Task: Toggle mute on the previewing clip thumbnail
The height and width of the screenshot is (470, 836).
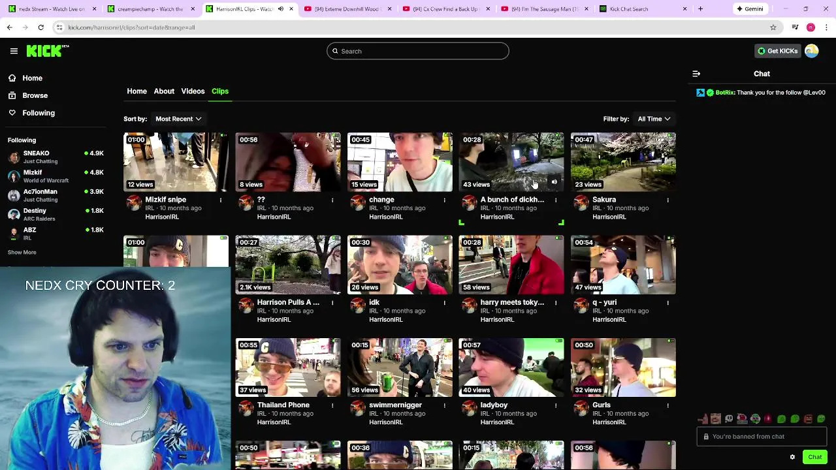Action: point(555,182)
